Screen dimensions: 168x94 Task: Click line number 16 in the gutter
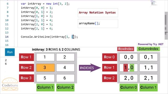[x=7, y=45]
